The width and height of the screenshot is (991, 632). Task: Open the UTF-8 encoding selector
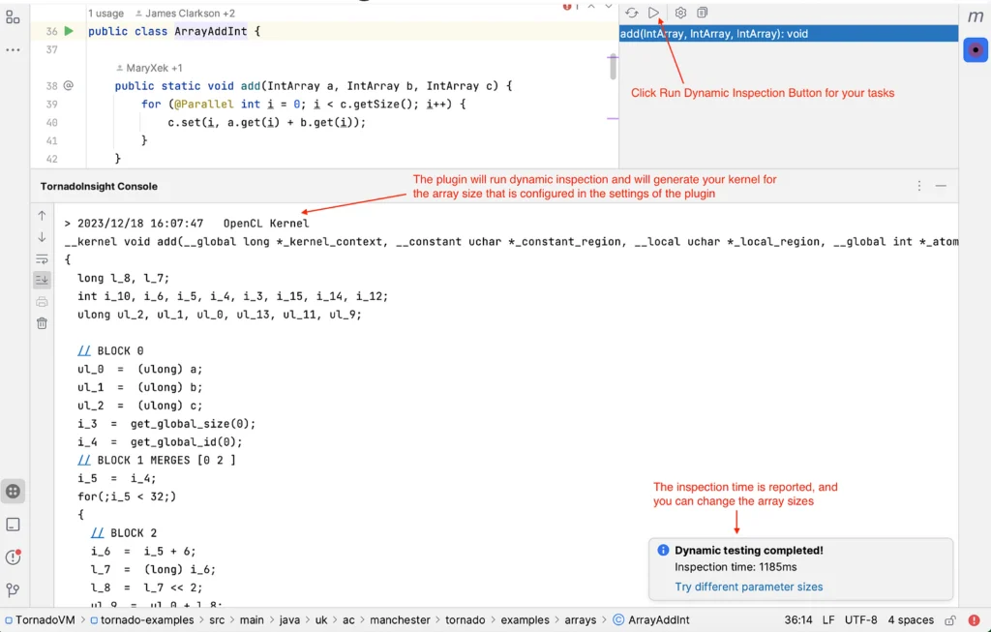point(862,620)
